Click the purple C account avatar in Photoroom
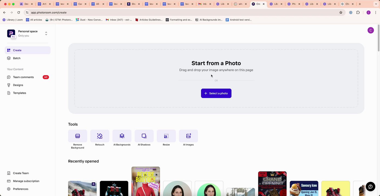 370,30
